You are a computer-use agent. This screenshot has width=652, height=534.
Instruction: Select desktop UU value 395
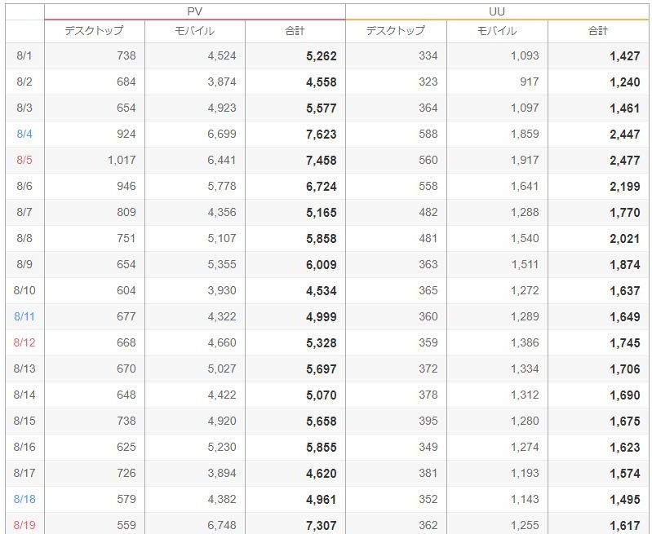pyautogui.click(x=428, y=421)
